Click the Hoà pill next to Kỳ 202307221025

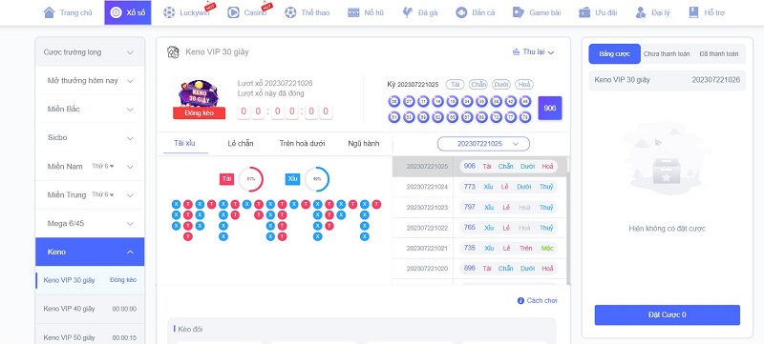point(523,84)
